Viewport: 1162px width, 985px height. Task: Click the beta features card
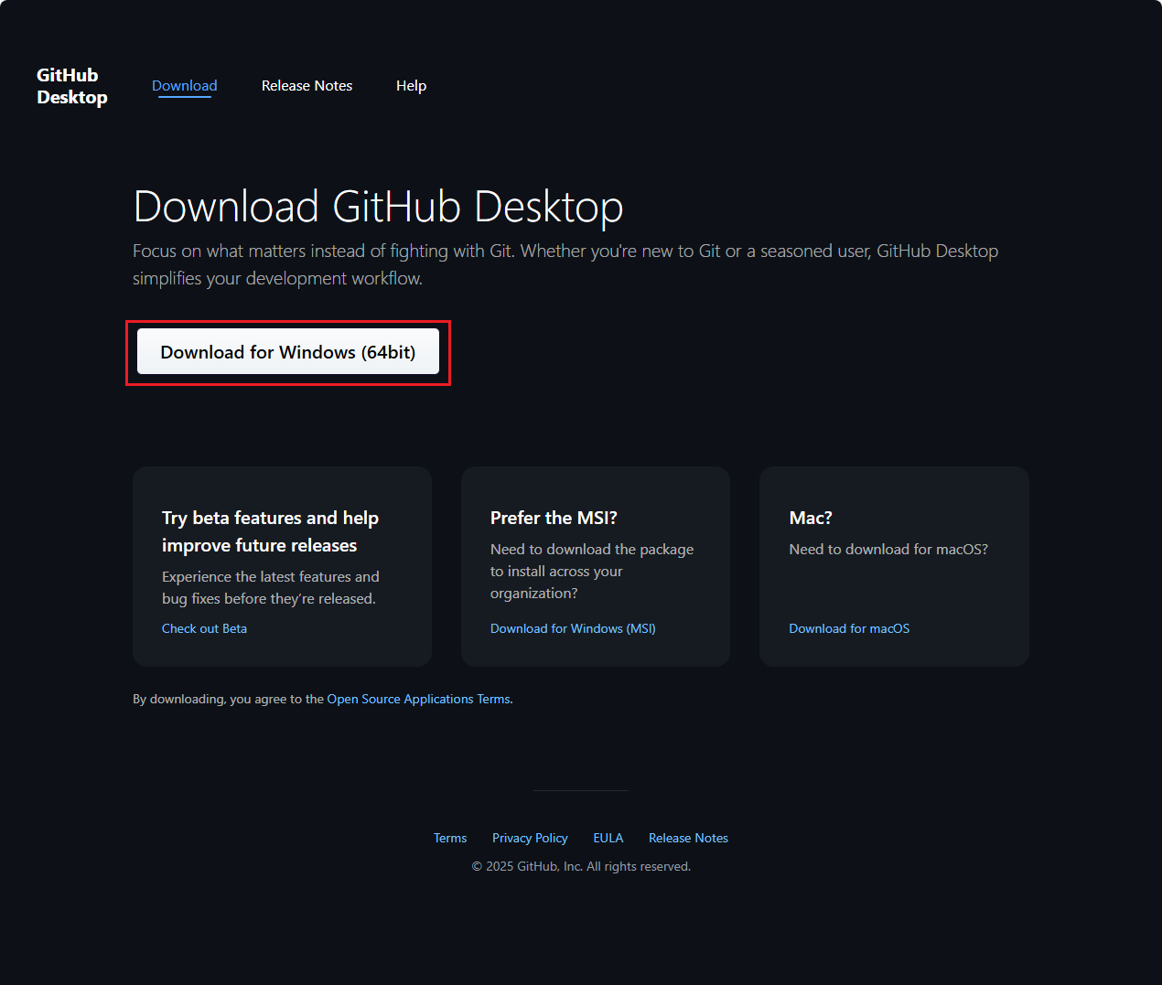pyautogui.click(x=282, y=566)
